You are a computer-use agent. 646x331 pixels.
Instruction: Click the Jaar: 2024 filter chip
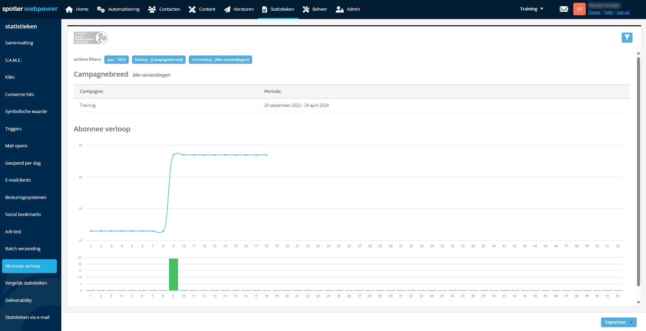(116, 60)
